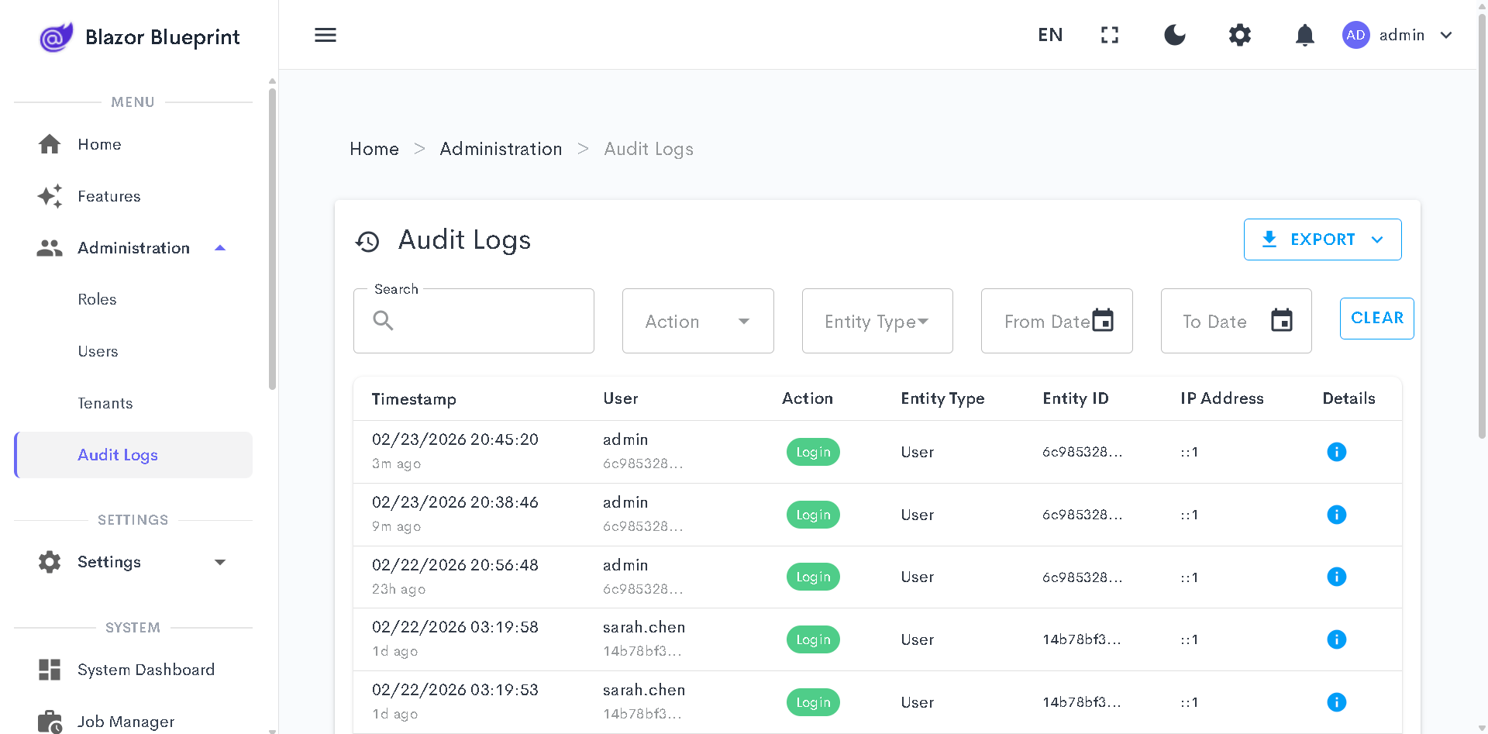Open the hamburger navigation menu
This screenshot has width=1488, height=734.
325,35
